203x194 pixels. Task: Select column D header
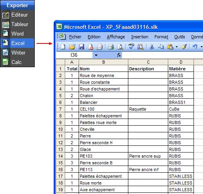click(181, 62)
